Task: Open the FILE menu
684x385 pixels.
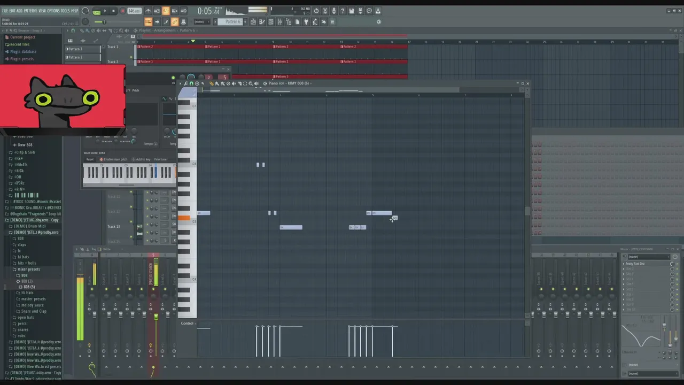Action: tap(5, 11)
